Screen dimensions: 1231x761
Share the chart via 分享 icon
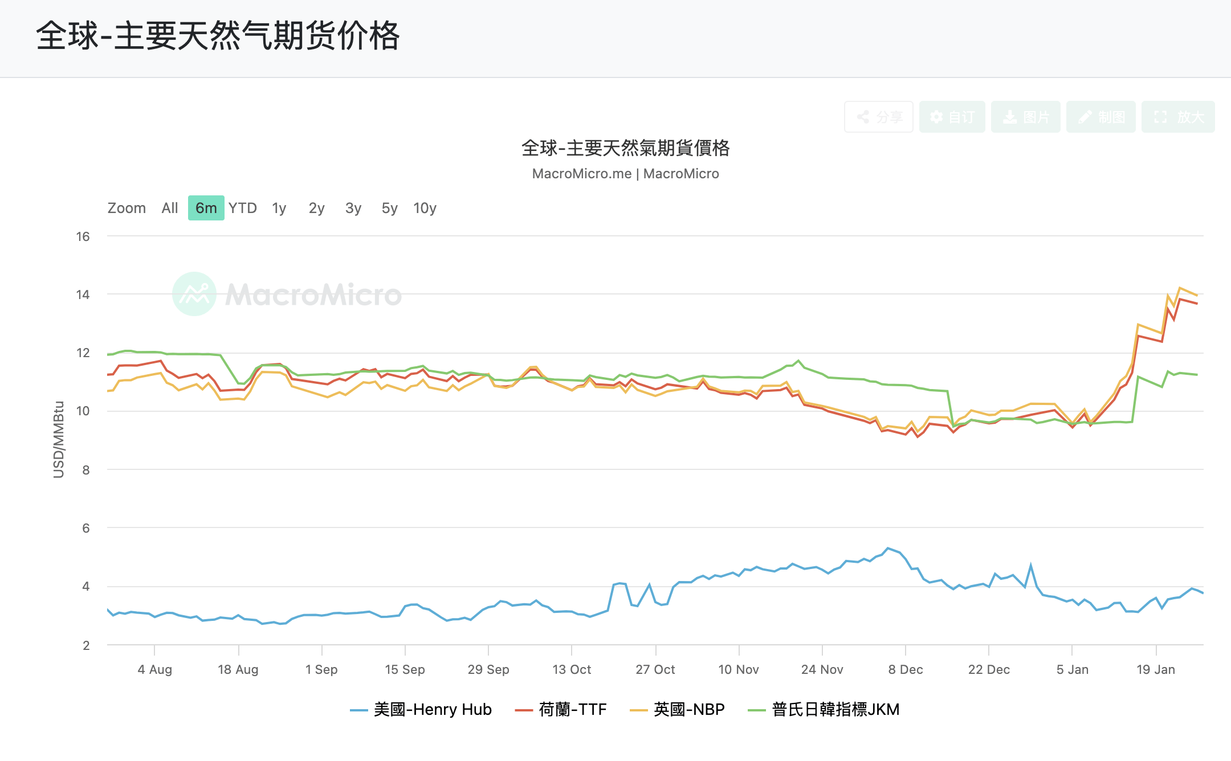coord(878,117)
